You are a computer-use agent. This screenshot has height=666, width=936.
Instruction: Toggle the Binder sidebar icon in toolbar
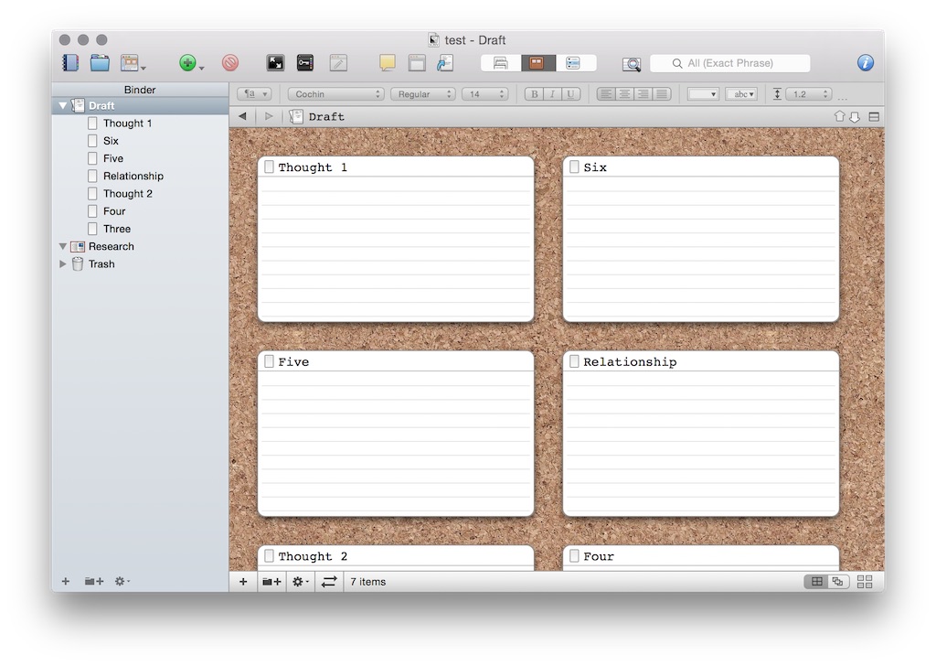click(70, 63)
